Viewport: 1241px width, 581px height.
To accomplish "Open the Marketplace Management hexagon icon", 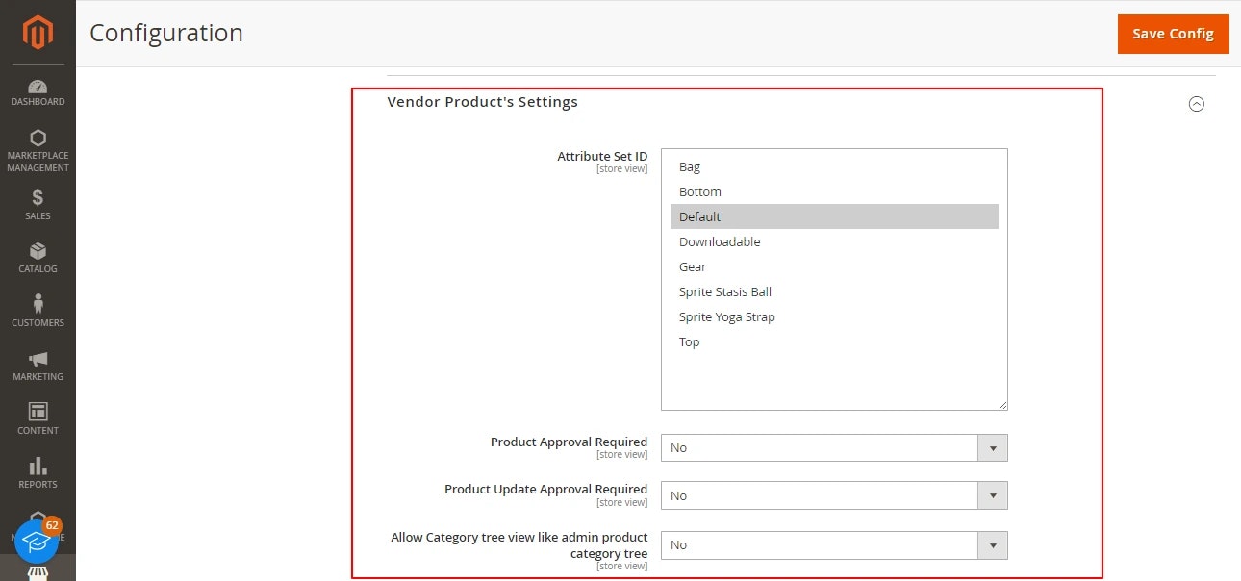I will tap(38, 138).
